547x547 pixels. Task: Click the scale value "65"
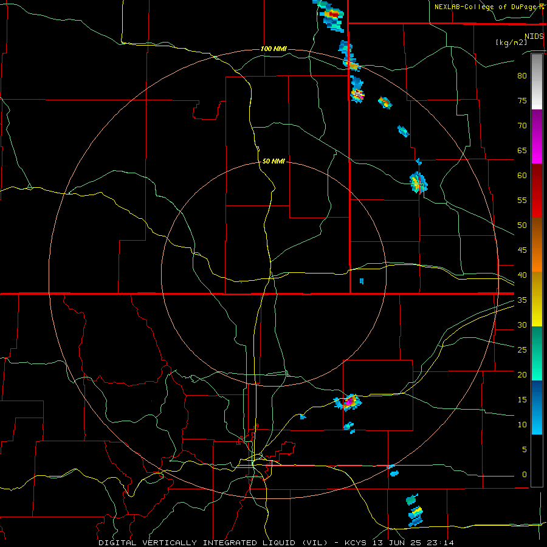[x=522, y=151]
